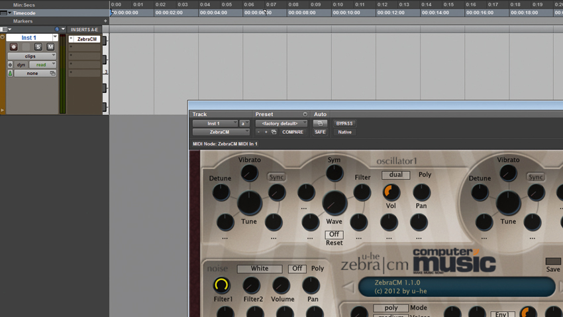Arm the record button on Inst 1
The width and height of the screenshot is (563, 317).
[14, 47]
